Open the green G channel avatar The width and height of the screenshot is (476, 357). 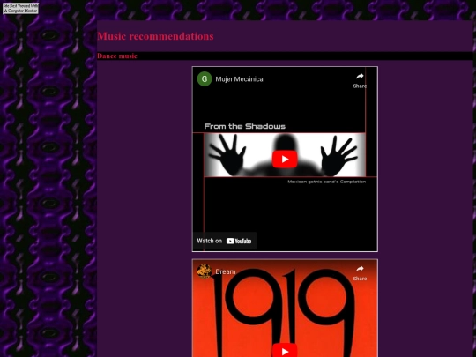(x=205, y=79)
